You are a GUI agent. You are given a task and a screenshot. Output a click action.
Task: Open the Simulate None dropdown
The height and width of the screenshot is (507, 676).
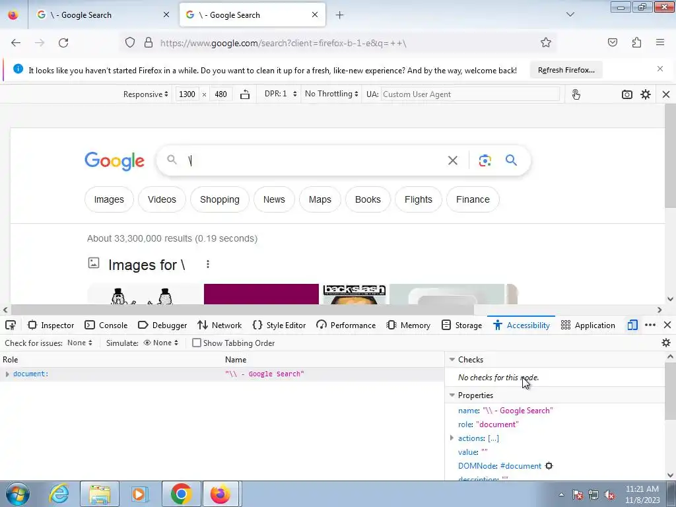[x=161, y=343]
